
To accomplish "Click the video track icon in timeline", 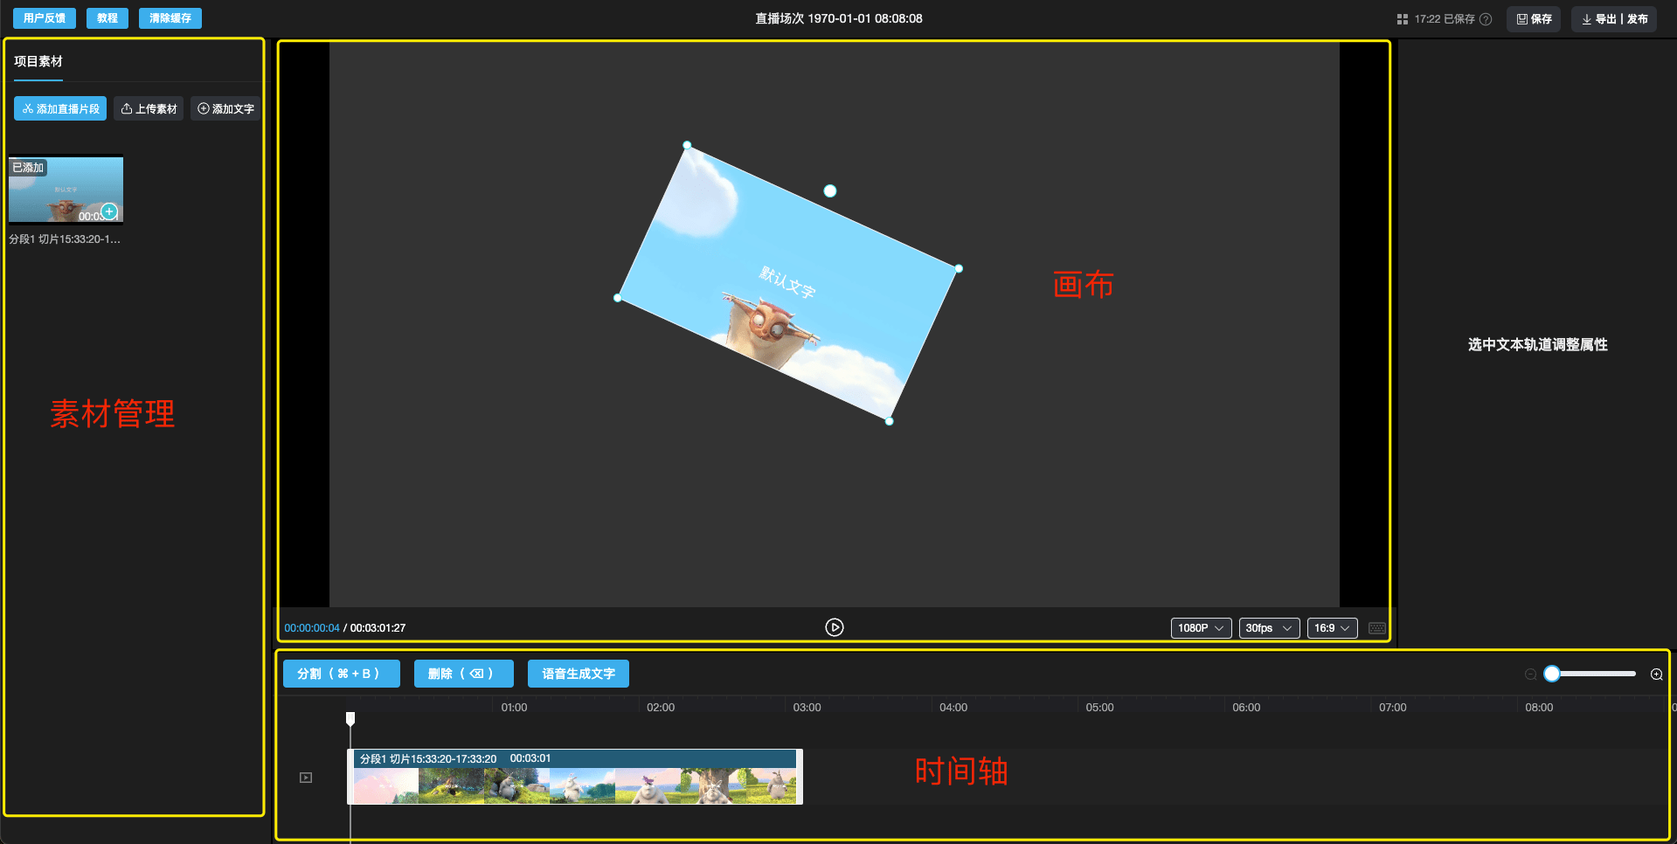I will 306,778.
